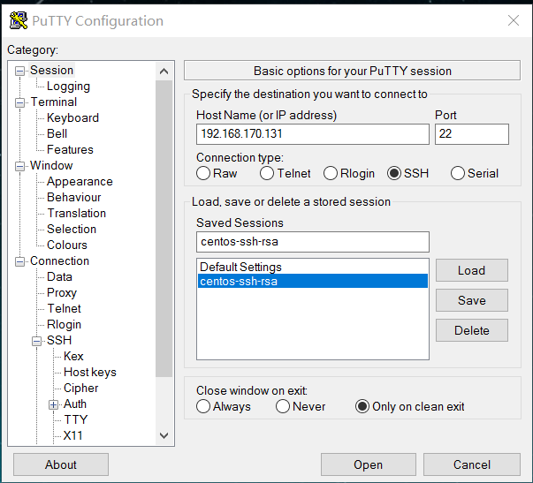This screenshot has height=483, width=533.
Task: Collapse the Window tree node
Action: click(x=20, y=166)
